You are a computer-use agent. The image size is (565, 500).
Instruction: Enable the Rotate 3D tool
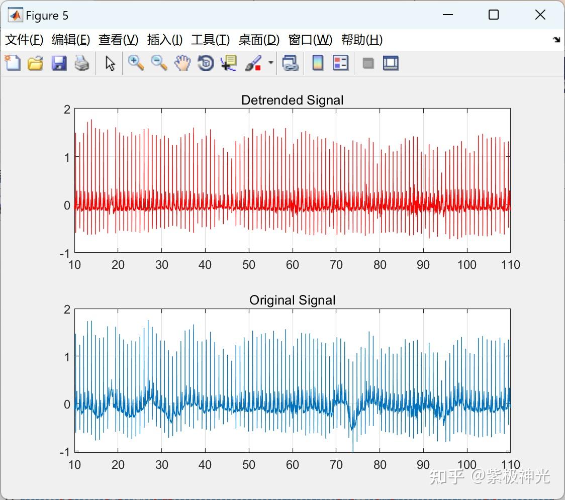click(x=205, y=63)
